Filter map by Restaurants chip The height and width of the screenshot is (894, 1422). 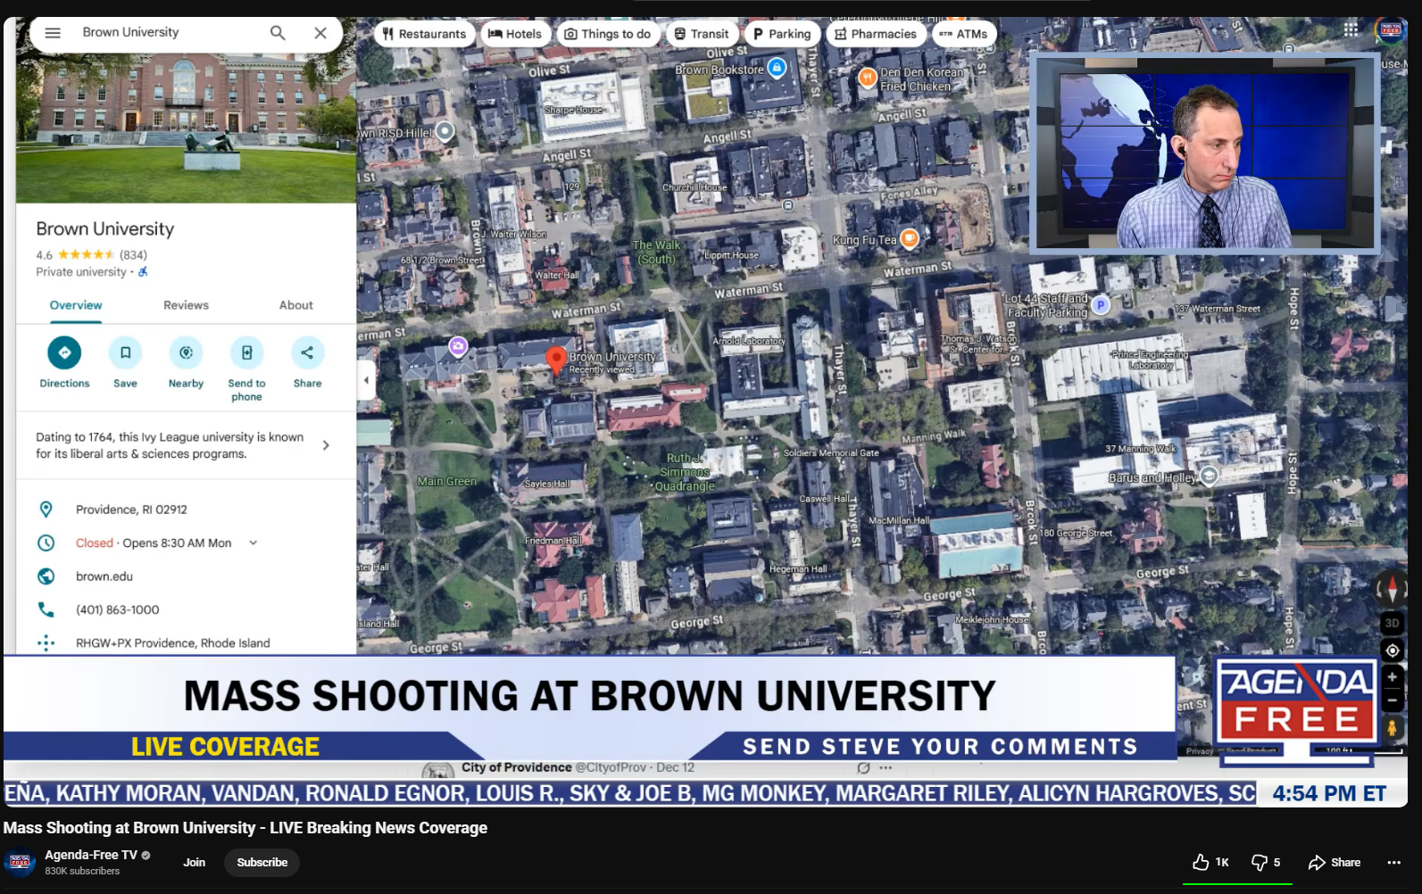[x=424, y=34]
